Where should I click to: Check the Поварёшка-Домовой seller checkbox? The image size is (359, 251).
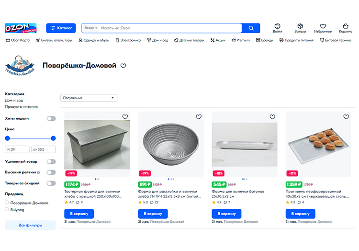[7, 203]
